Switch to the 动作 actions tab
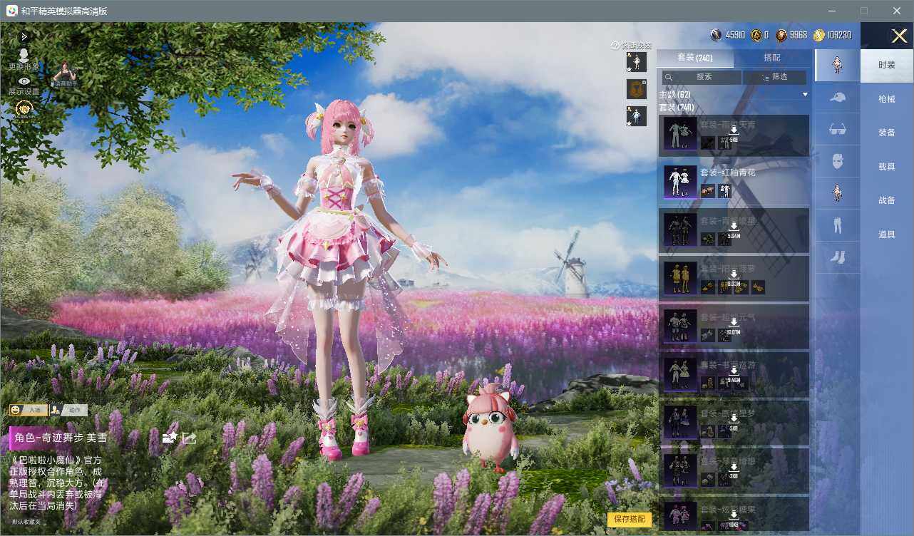Screen dimensions: 914x536 point(68,410)
